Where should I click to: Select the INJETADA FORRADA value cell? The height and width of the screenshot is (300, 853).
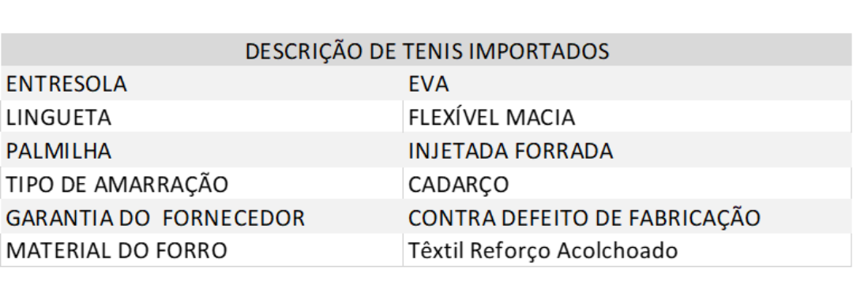point(627,151)
